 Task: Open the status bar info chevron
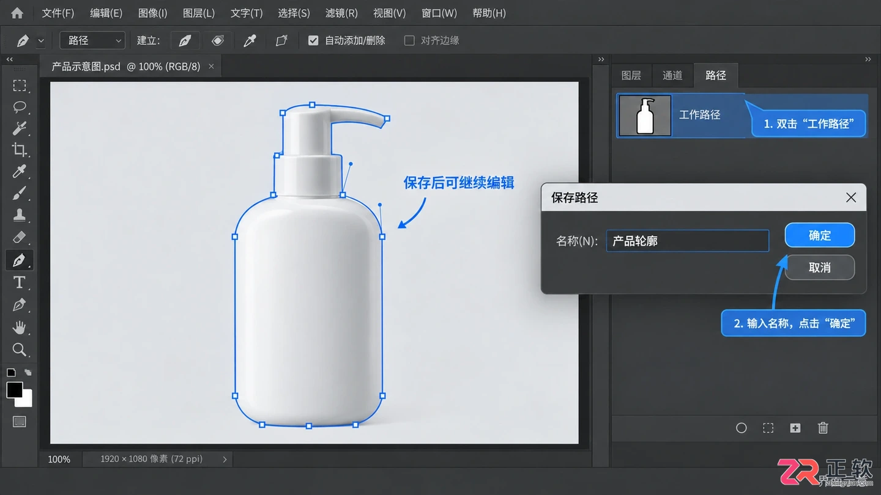coord(225,459)
